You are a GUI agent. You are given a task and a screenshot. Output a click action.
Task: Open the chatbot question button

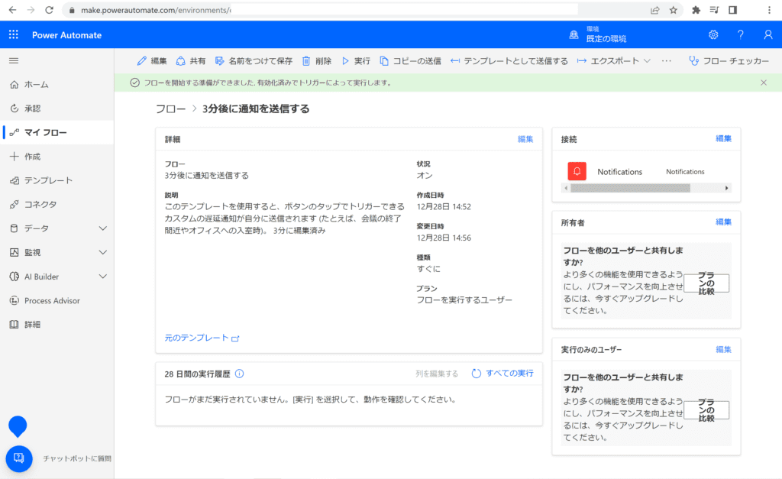click(x=19, y=458)
